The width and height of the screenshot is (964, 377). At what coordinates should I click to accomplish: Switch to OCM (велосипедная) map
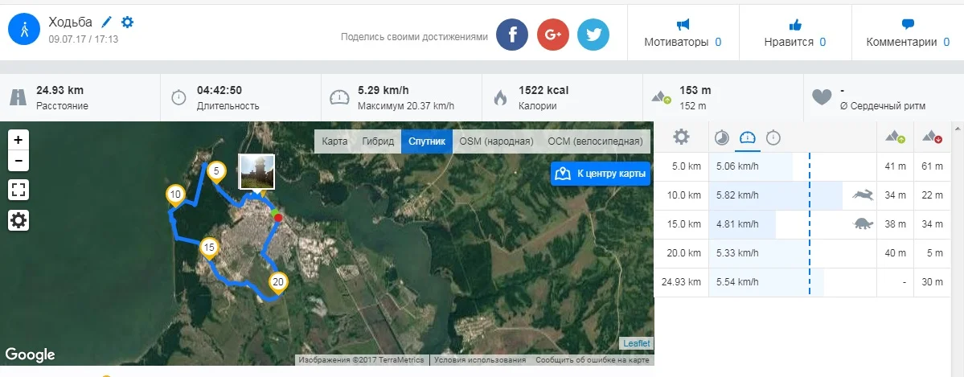(595, 141)
